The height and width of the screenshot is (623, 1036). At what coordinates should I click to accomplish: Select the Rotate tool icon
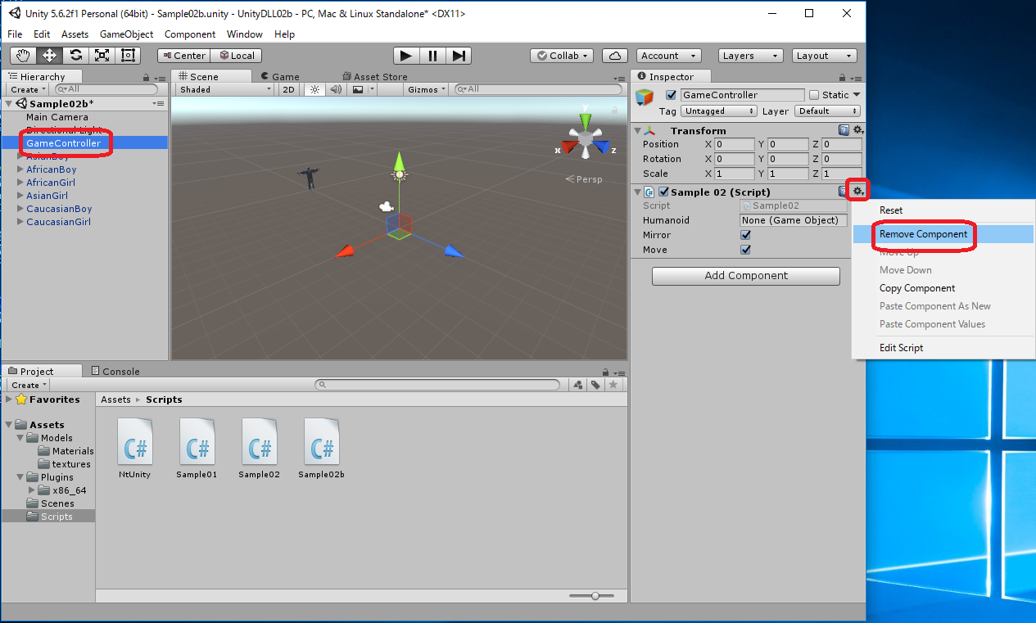click(75, 56)
